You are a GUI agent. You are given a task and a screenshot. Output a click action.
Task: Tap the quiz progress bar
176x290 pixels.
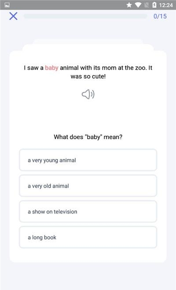tap(85, 16)
